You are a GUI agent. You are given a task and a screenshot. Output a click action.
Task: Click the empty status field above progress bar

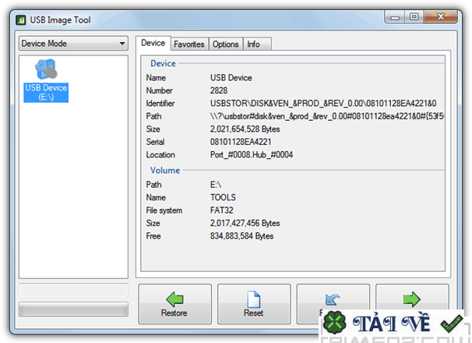(x=73, y=290)
